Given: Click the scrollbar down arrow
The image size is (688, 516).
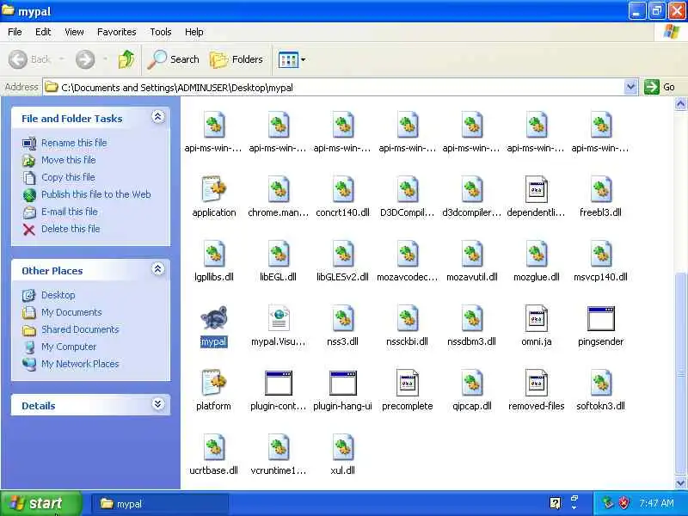Looking at the screenshot, I should tap(680, 482).
